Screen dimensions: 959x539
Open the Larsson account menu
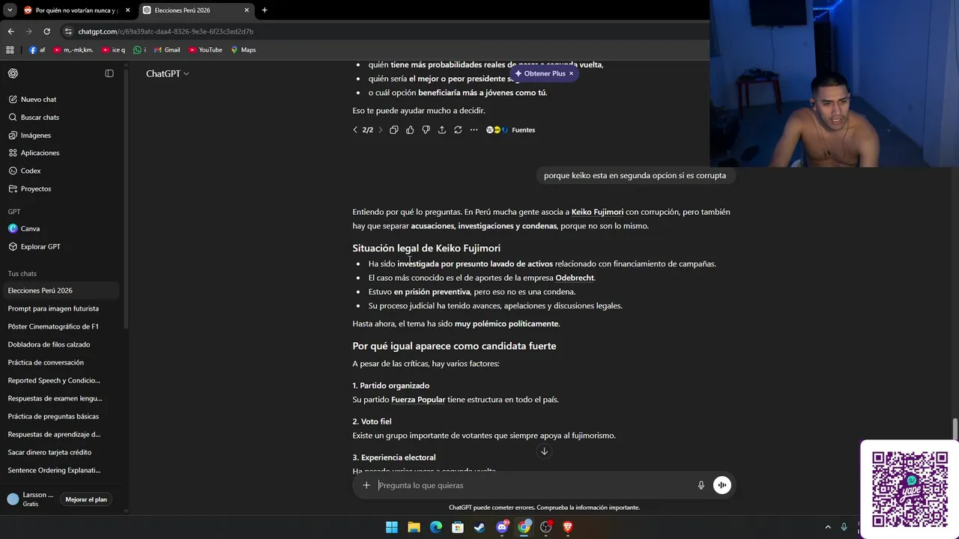coord(31,499)
